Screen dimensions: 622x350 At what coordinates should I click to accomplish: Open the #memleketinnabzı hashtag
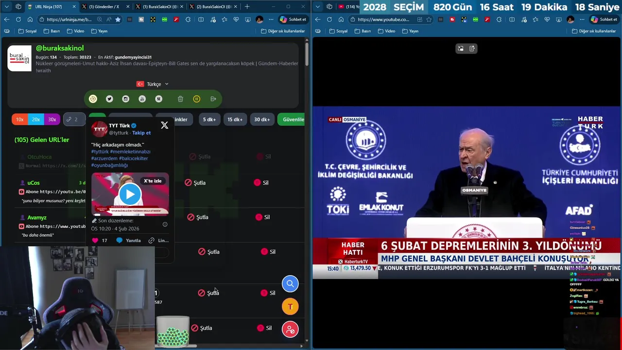tap(130, 152)
